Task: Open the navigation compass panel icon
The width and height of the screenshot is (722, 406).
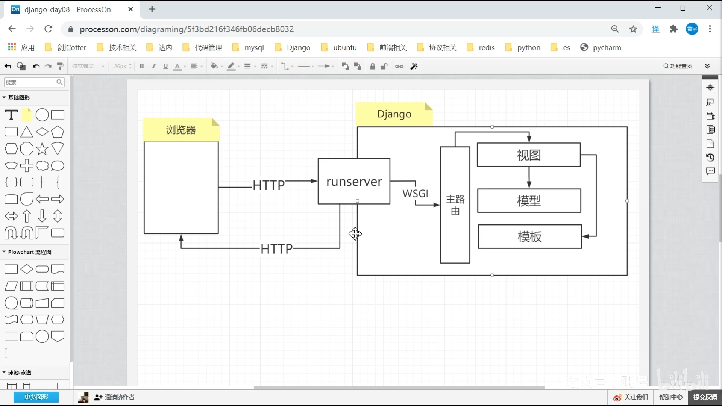Action: 710,88
